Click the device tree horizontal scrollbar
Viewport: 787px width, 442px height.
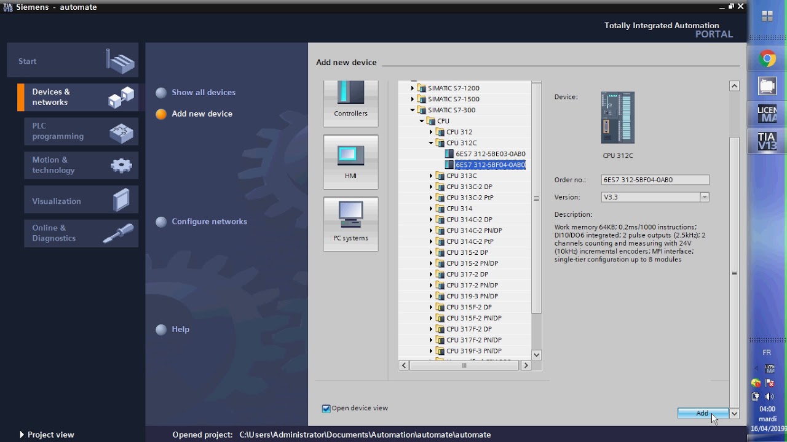click(x=464, y=365)
